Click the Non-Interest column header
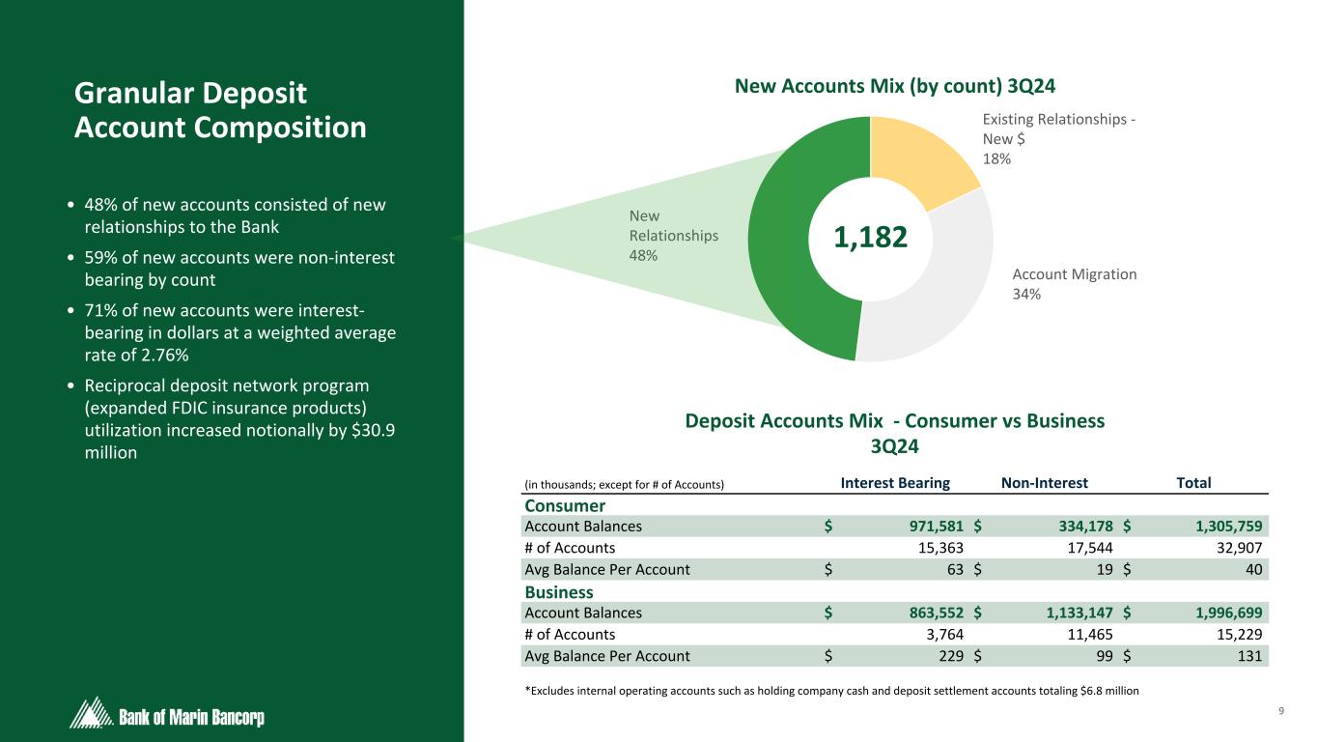 click(x=1045, y=483)
